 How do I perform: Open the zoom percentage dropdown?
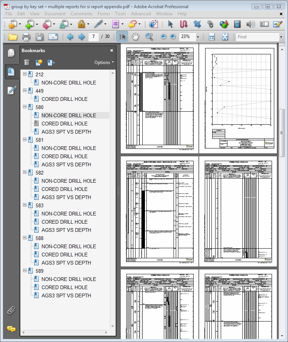198,37
